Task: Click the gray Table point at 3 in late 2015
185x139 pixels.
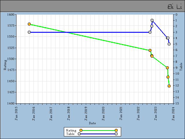Action: click(29, 32)
